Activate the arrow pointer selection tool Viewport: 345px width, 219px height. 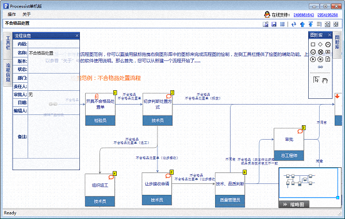click(316, 79)
